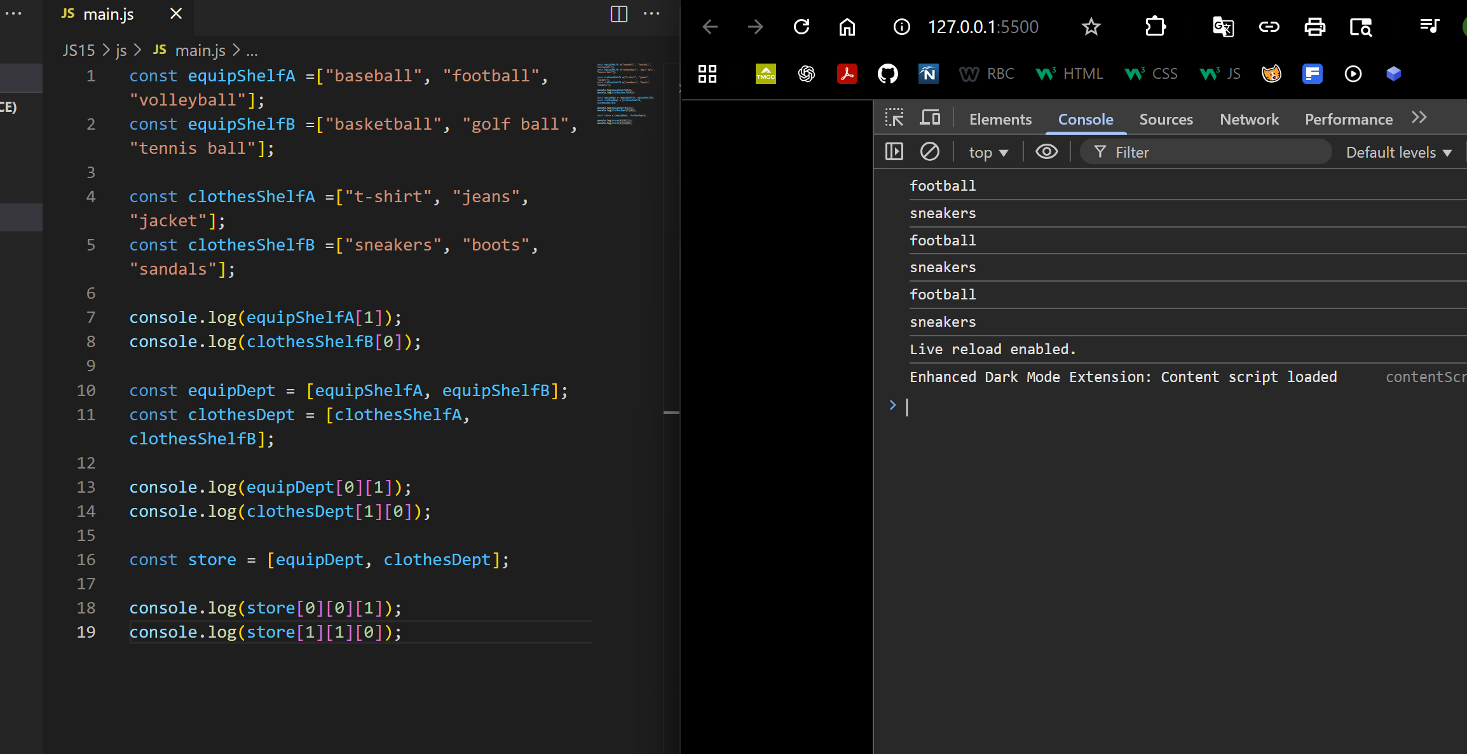Click the console Filter input field
Viewport: 1467px width, 754px height.
tap(1208, 153)
